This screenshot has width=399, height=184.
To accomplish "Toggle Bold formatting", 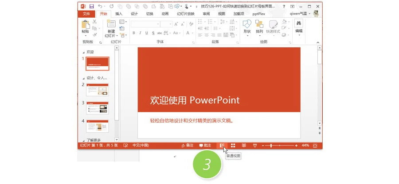I will pyautogui.click(x=134, y=33).
